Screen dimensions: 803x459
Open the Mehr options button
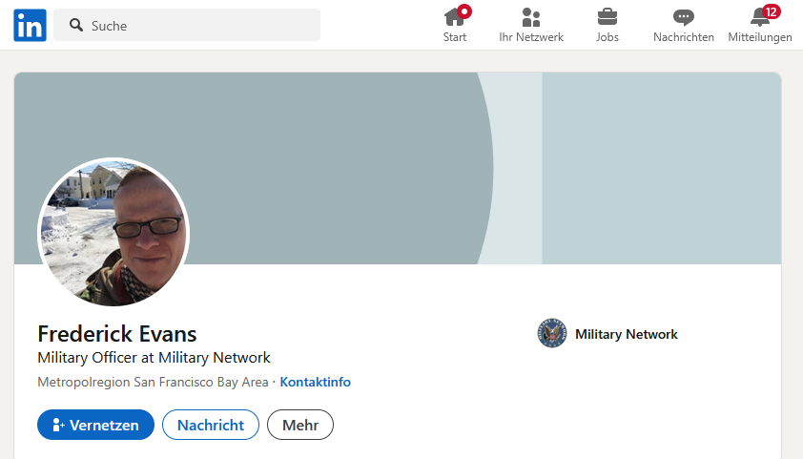[x=300, y=425]
